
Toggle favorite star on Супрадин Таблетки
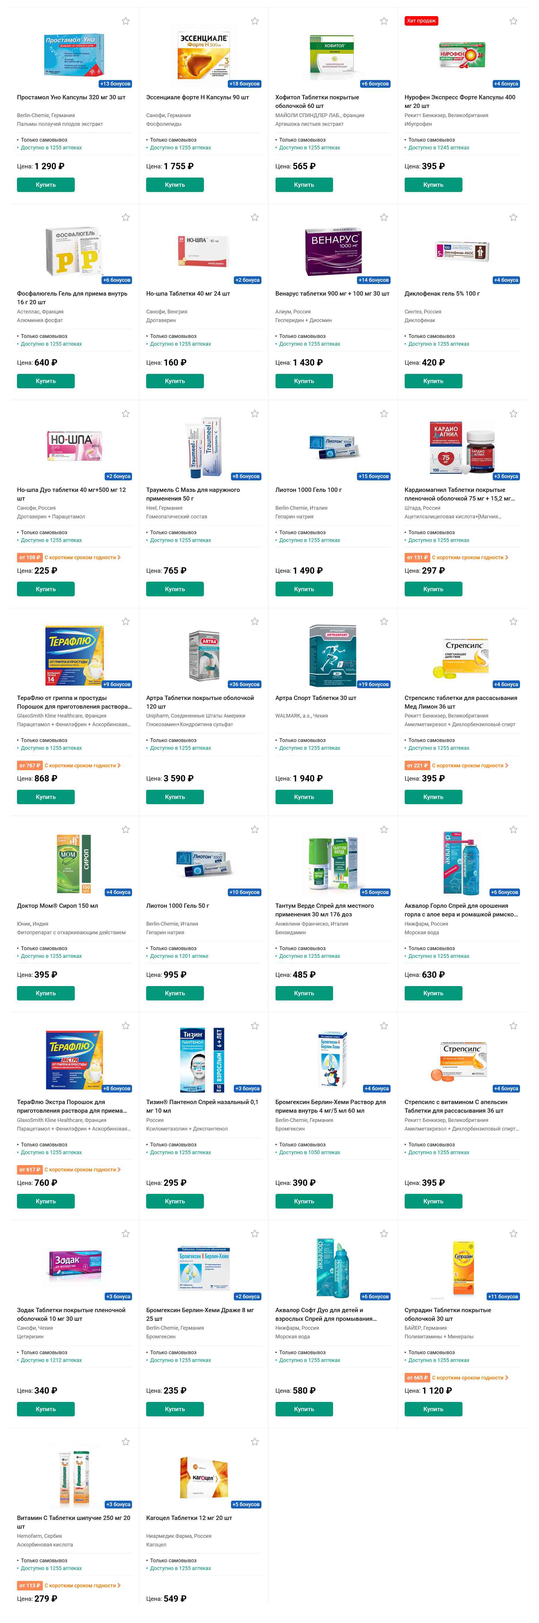[513, 1234]
